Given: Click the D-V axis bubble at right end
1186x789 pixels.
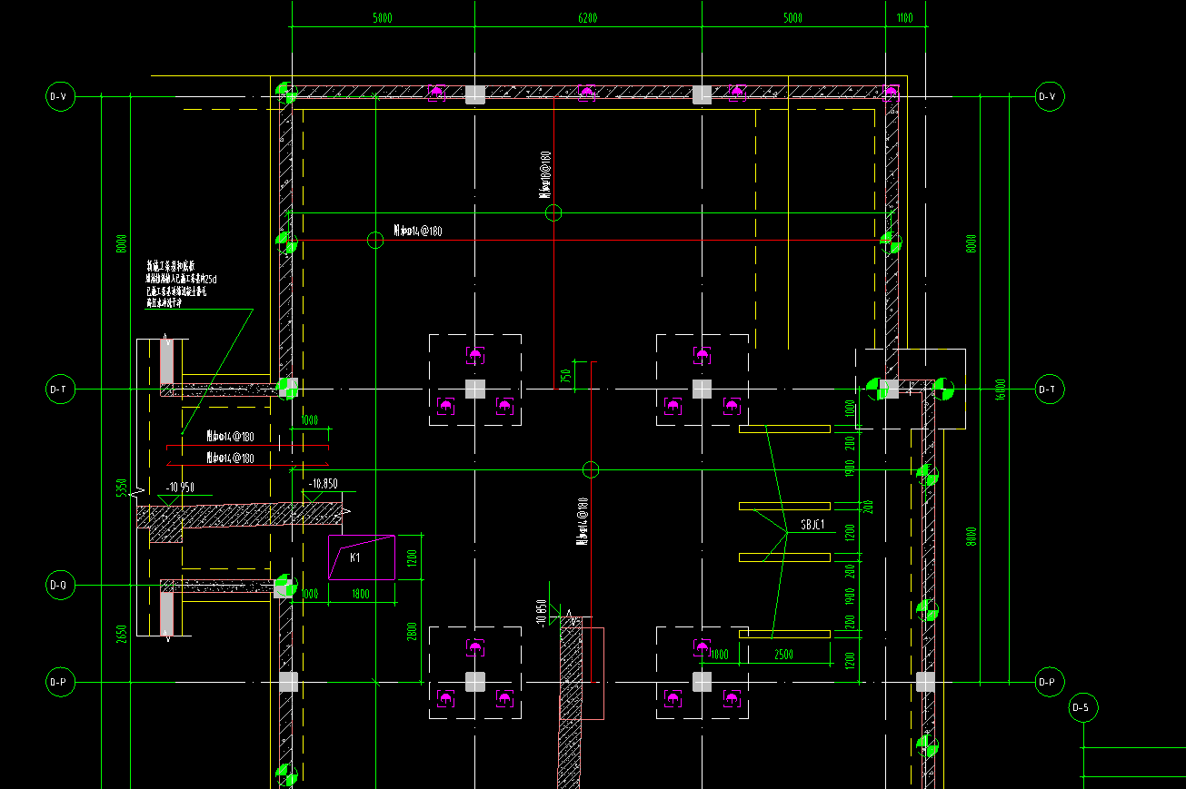Looking at the screenshot, I should [x=1049, y=96].
